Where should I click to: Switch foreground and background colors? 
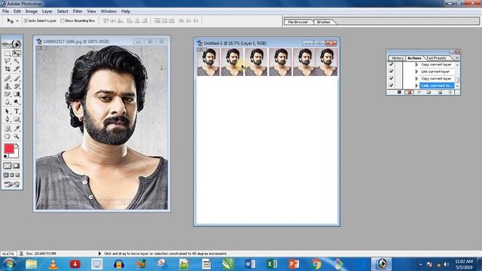click(x=17, y=145)
